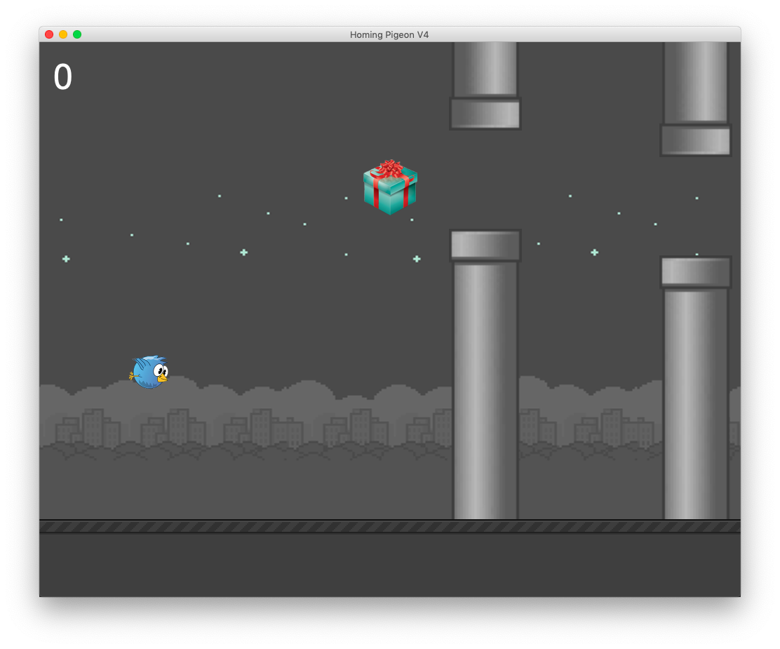Click the plus-shaped star nearest the left edge
The width and height of the screenshot is (780, 649).
point(66,259)
